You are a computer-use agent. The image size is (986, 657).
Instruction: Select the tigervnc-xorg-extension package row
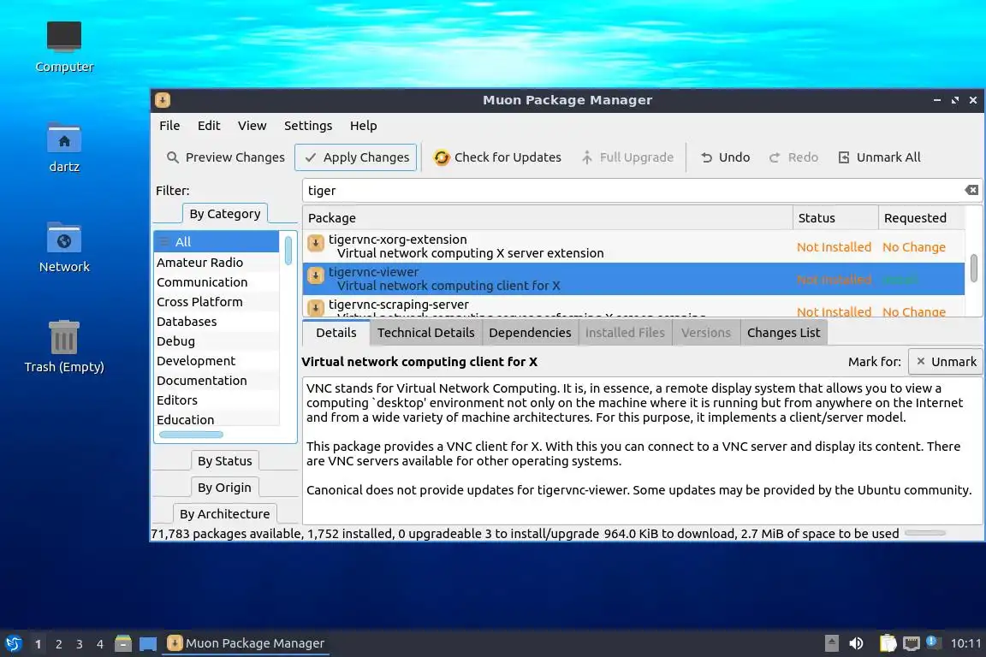634,246
